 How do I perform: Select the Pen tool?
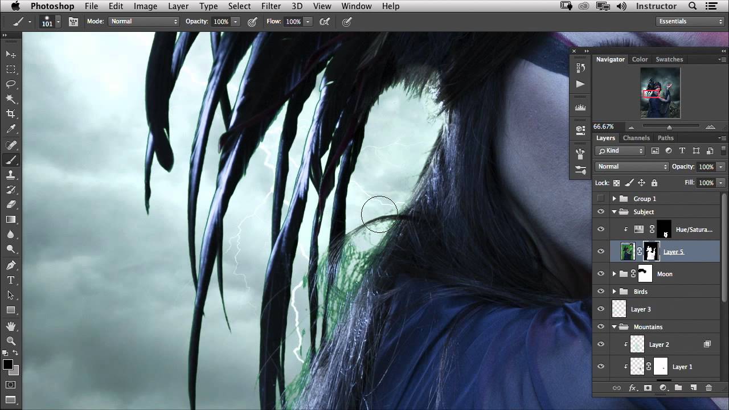point(11,265)
